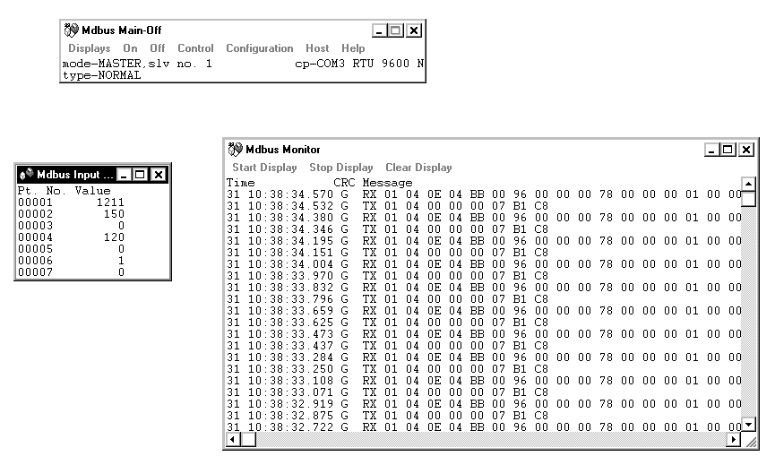Click the TX message at 10:38:34.346
Screen dimensions: 775x465
click(387, 229)
